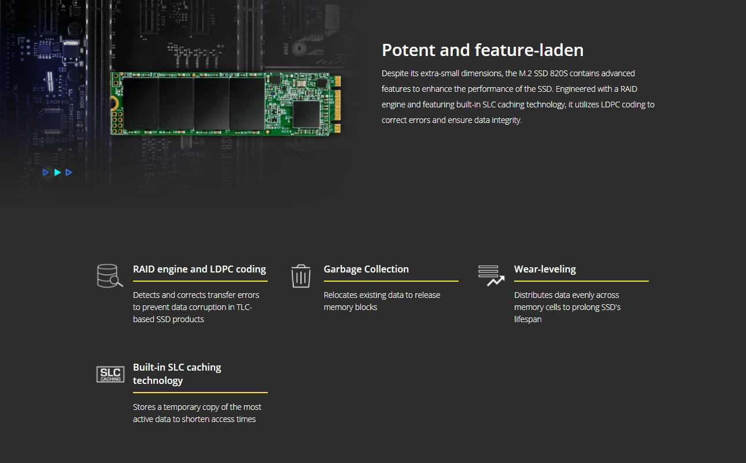Click text 'Distributes data evenly across'

(x=567, y=295)
